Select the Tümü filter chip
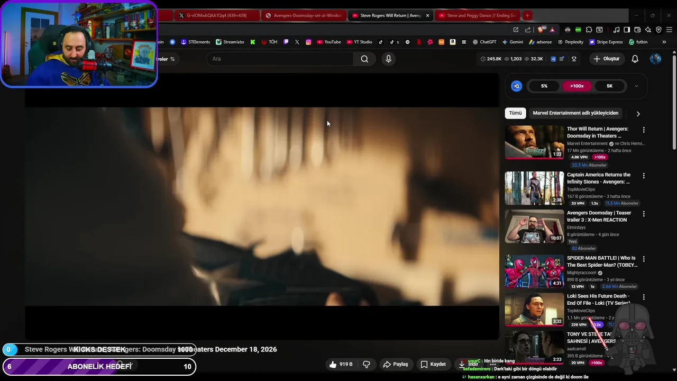Viewport: 677px width, 381px height. point(515,113)
